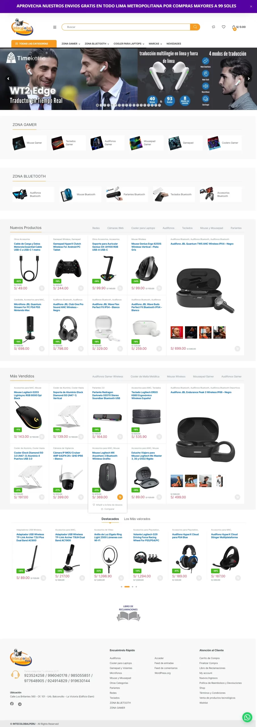
Task: Open the Libro de Reclamaciones footer link
Action: pyautogui.click(x=212, y=668)
